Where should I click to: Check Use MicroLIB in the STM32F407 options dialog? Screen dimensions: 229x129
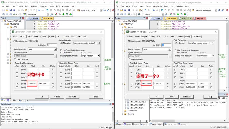(x=176, y=53)
